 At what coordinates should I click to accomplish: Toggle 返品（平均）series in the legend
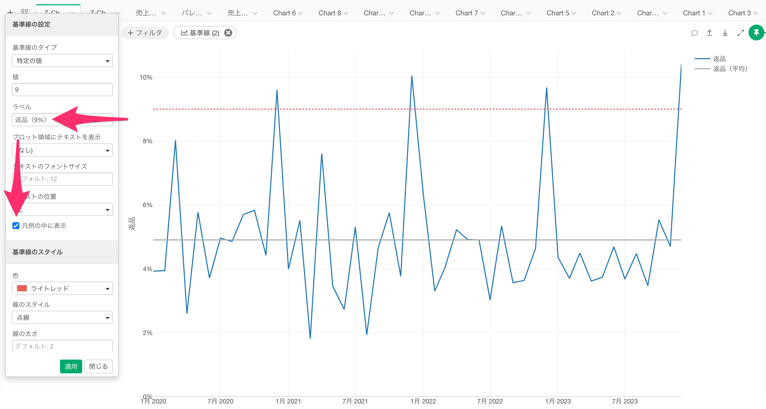pyautogui.click(x=730, y=69)
